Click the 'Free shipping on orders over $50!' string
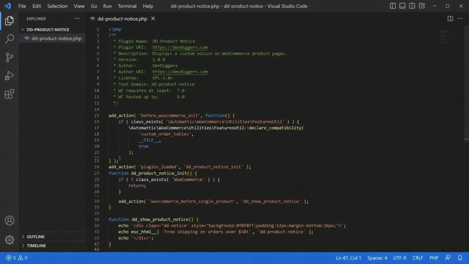The width and height of the screenshot is (469, 264). click(207, 232)
